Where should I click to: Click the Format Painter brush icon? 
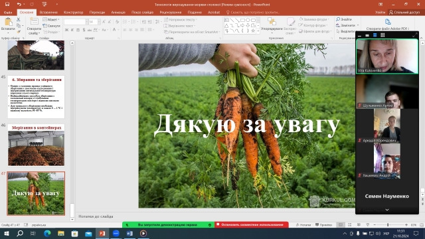coord(19,32)
